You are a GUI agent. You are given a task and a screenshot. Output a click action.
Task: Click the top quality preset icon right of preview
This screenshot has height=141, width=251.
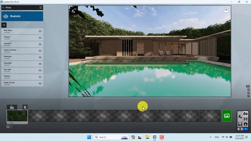coord(248,86)
